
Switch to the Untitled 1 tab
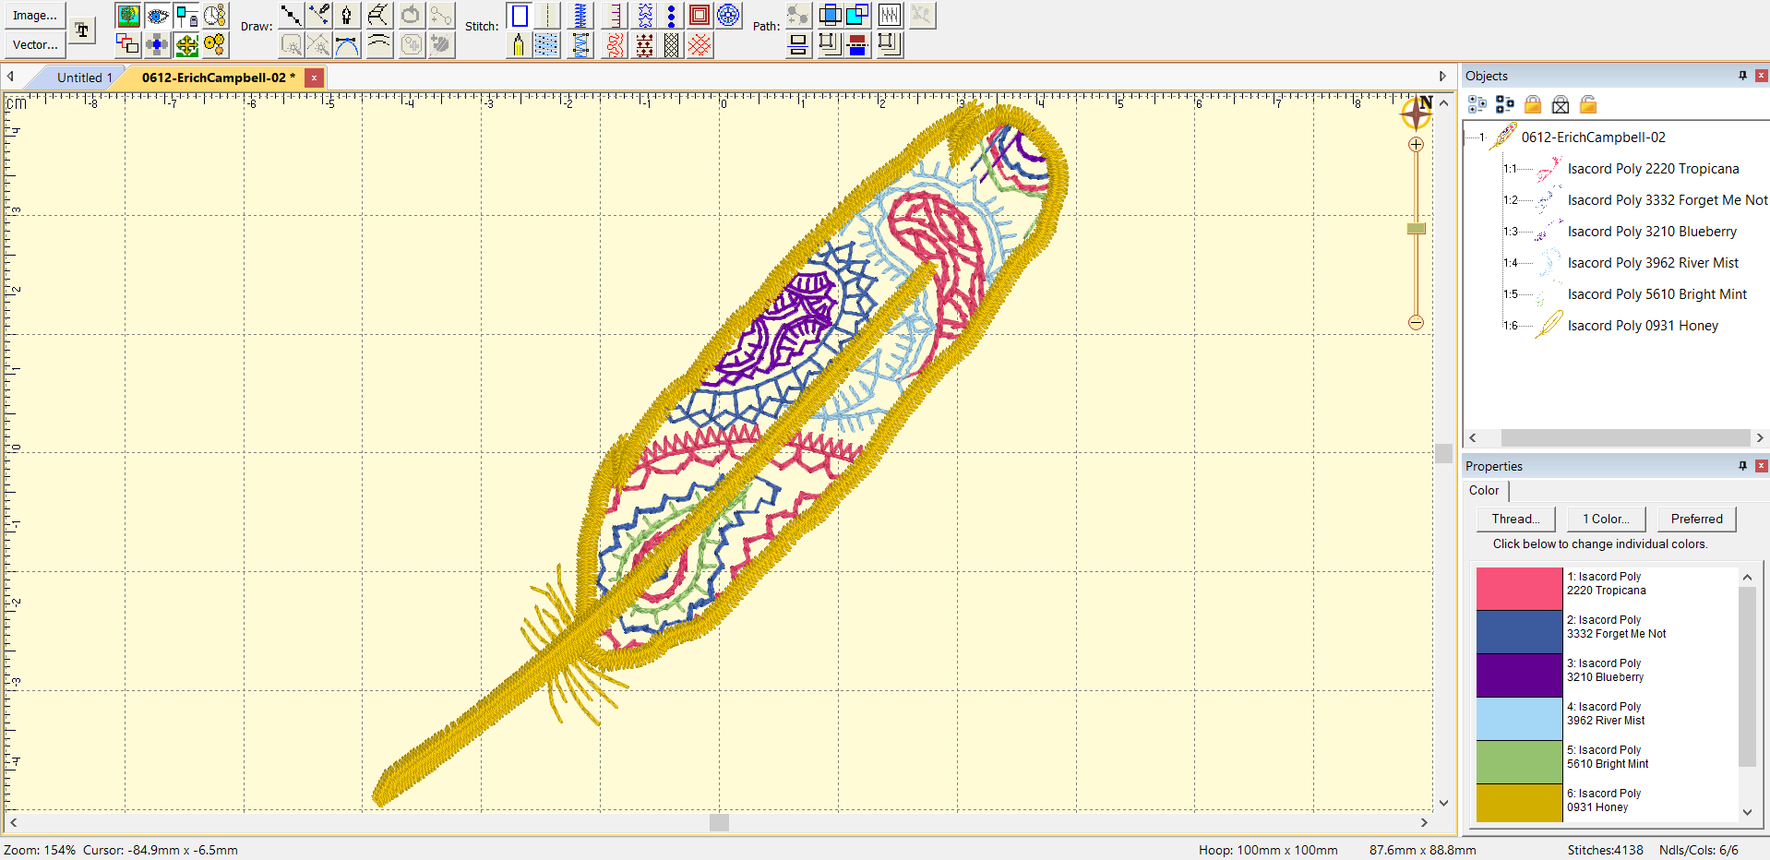84,78
